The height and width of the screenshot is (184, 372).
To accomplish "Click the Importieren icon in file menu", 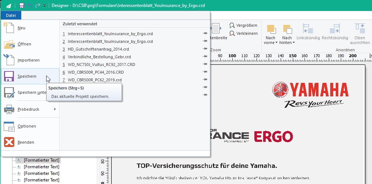I will (x=9, y=60).
